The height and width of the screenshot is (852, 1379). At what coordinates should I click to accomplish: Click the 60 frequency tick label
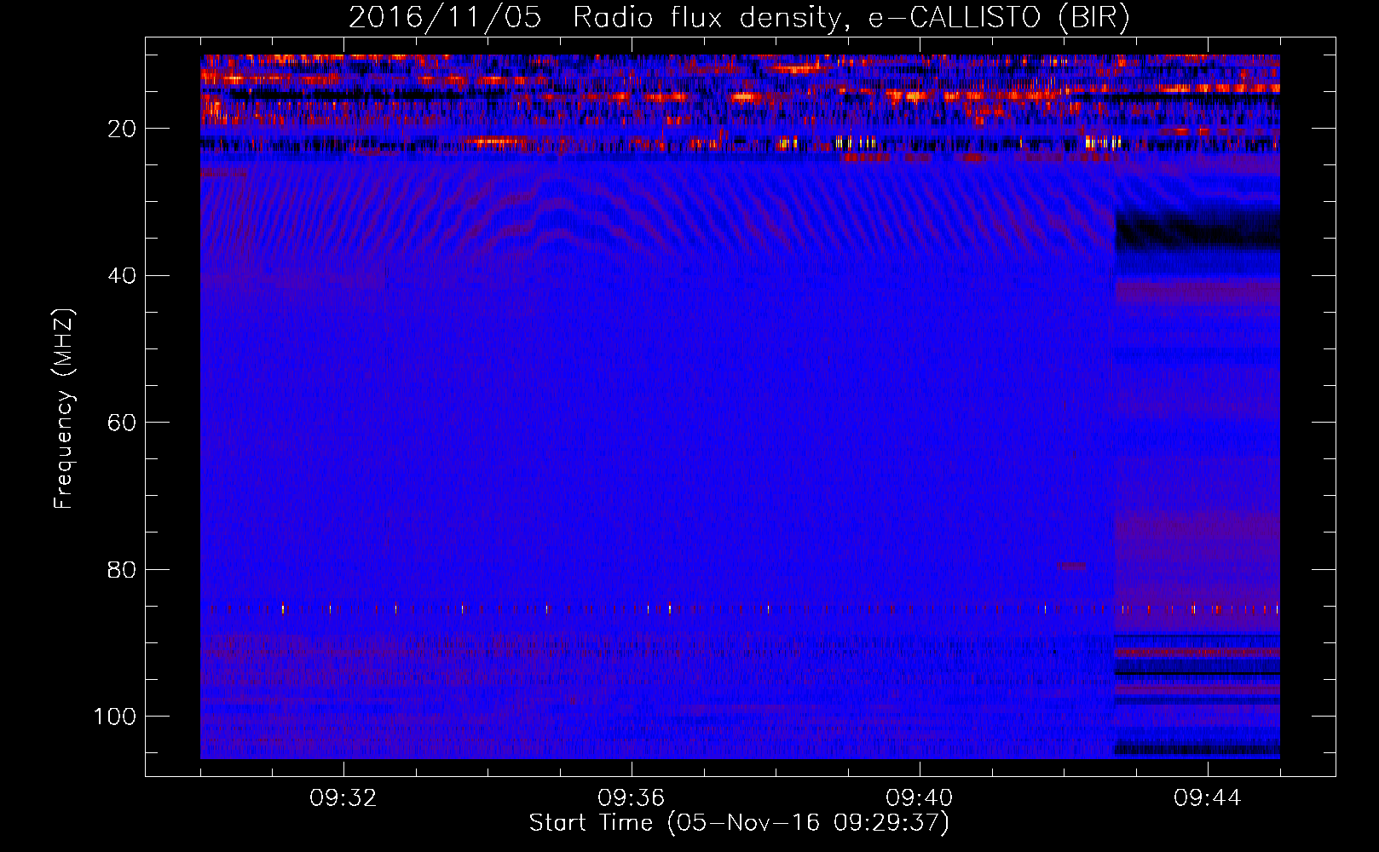point(123,423)
